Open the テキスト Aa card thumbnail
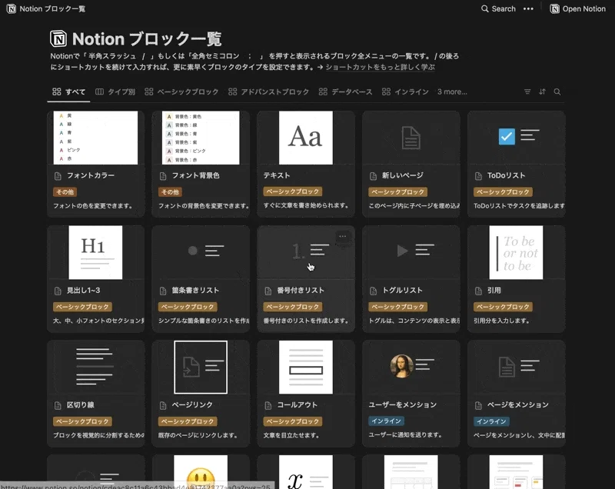 (306, 138)
